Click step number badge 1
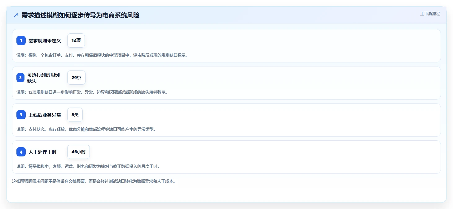 click(21, 41)
